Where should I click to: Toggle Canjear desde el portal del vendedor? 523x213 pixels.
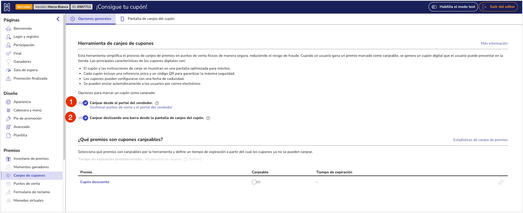click(83, 103)
